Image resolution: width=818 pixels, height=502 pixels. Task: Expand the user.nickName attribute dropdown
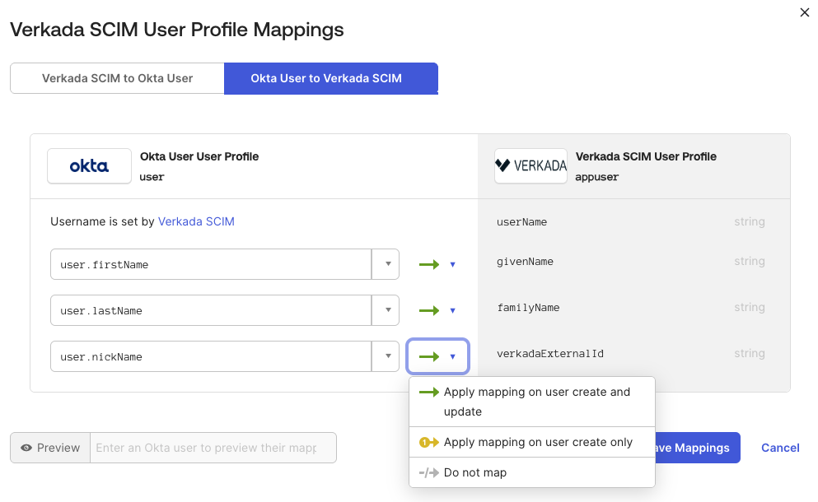386,357
